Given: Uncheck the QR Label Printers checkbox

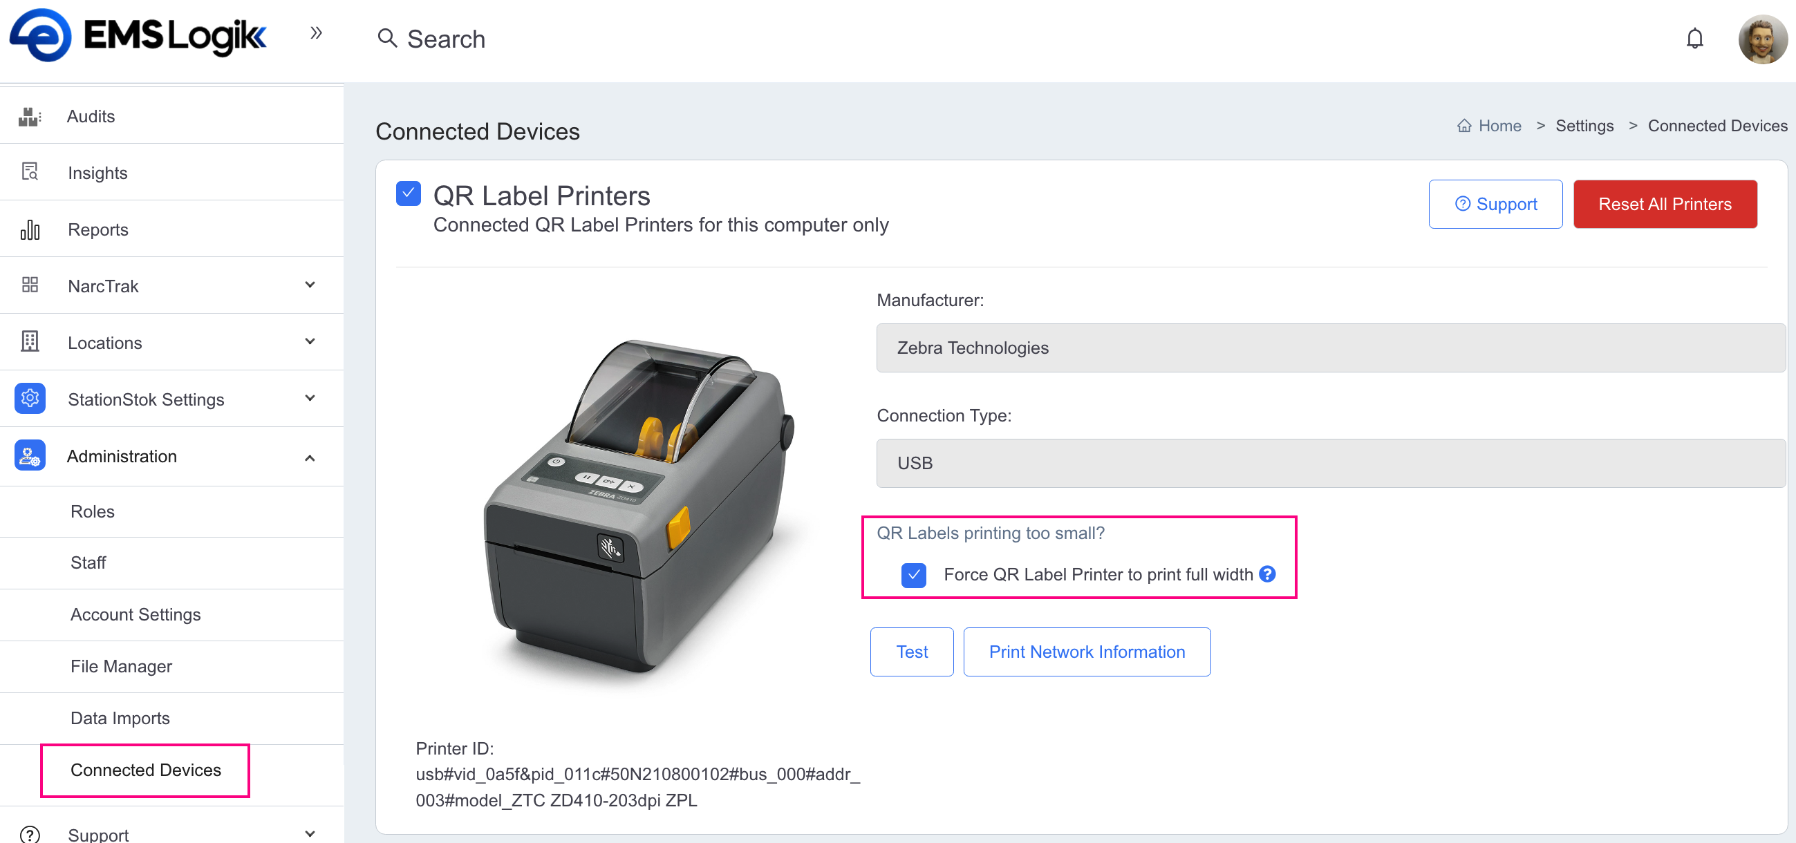Looking at the screenshot, I should (x=408, y=193).
